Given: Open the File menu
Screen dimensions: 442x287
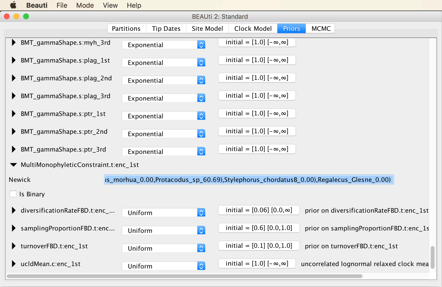Looking at the screenshot, I should (x=62, y=5).
